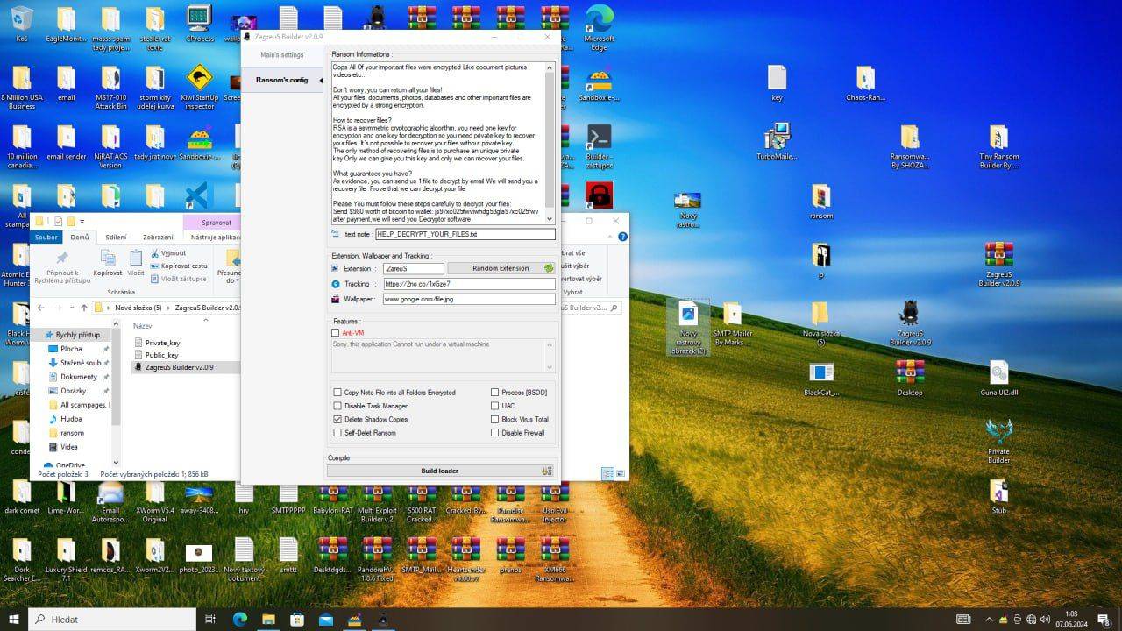Go up one folder level in Explorer
Image resolution: width=1122 pixels, height=631 pixels.
tap(84, 308)
